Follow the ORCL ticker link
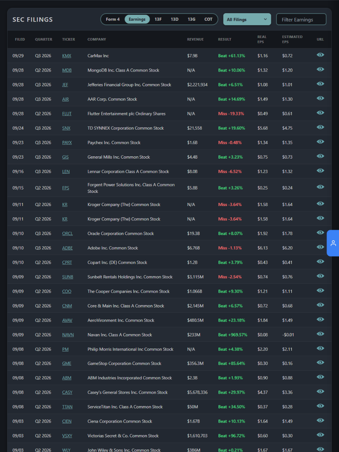 click(67, 234)
